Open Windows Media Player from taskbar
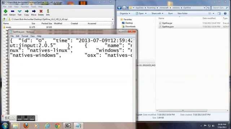Screen dimensions: 231x129 (36, 126)
